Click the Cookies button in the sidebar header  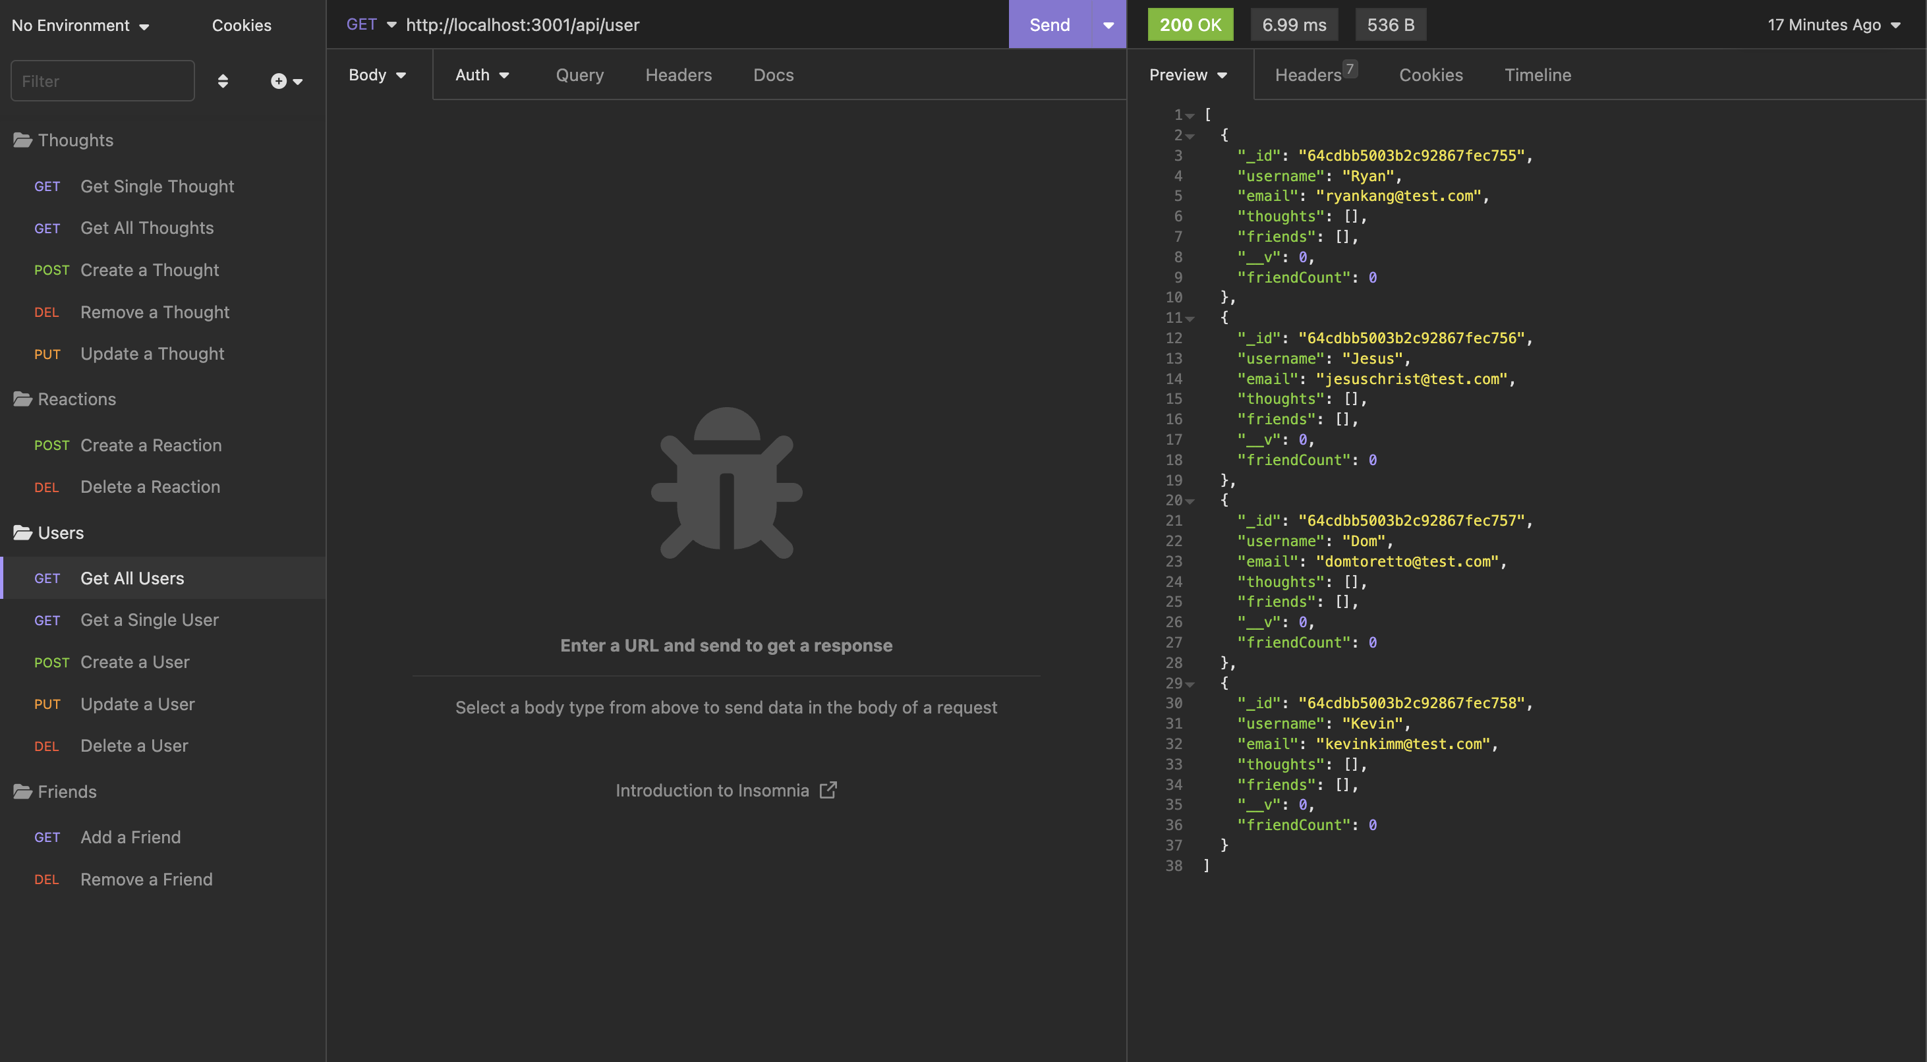pyautogui.click(x=241, y=24)
